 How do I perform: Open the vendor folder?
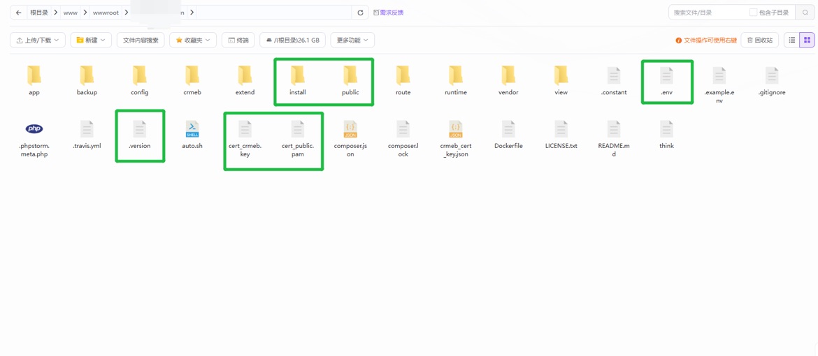(508, 75)
